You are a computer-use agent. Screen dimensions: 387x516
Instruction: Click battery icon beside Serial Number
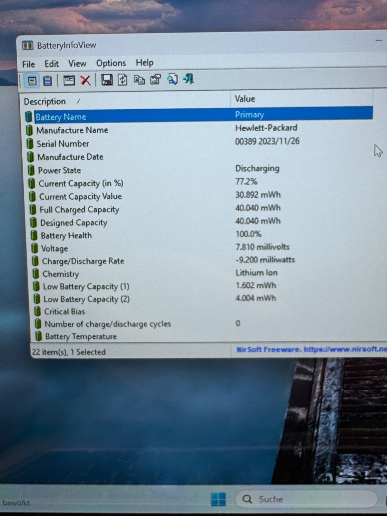click(30, 144)
